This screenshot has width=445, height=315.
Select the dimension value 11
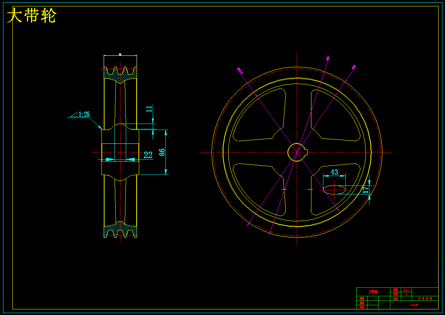click(149, 109)
